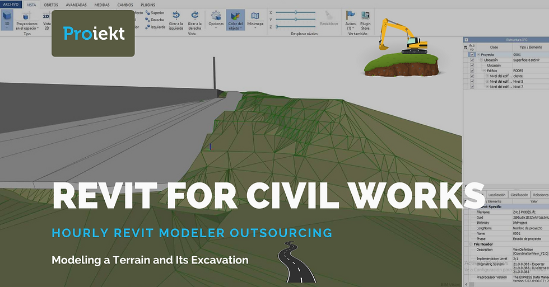Click the 'Implementation Level' property label
The image size is (549, 287).
492,258
